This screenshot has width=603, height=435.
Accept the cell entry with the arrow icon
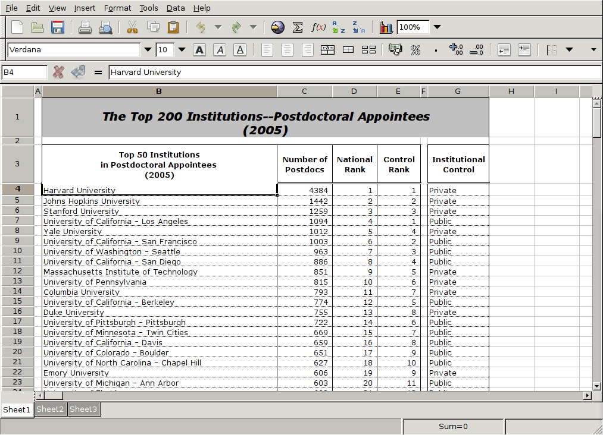[78, 72]
